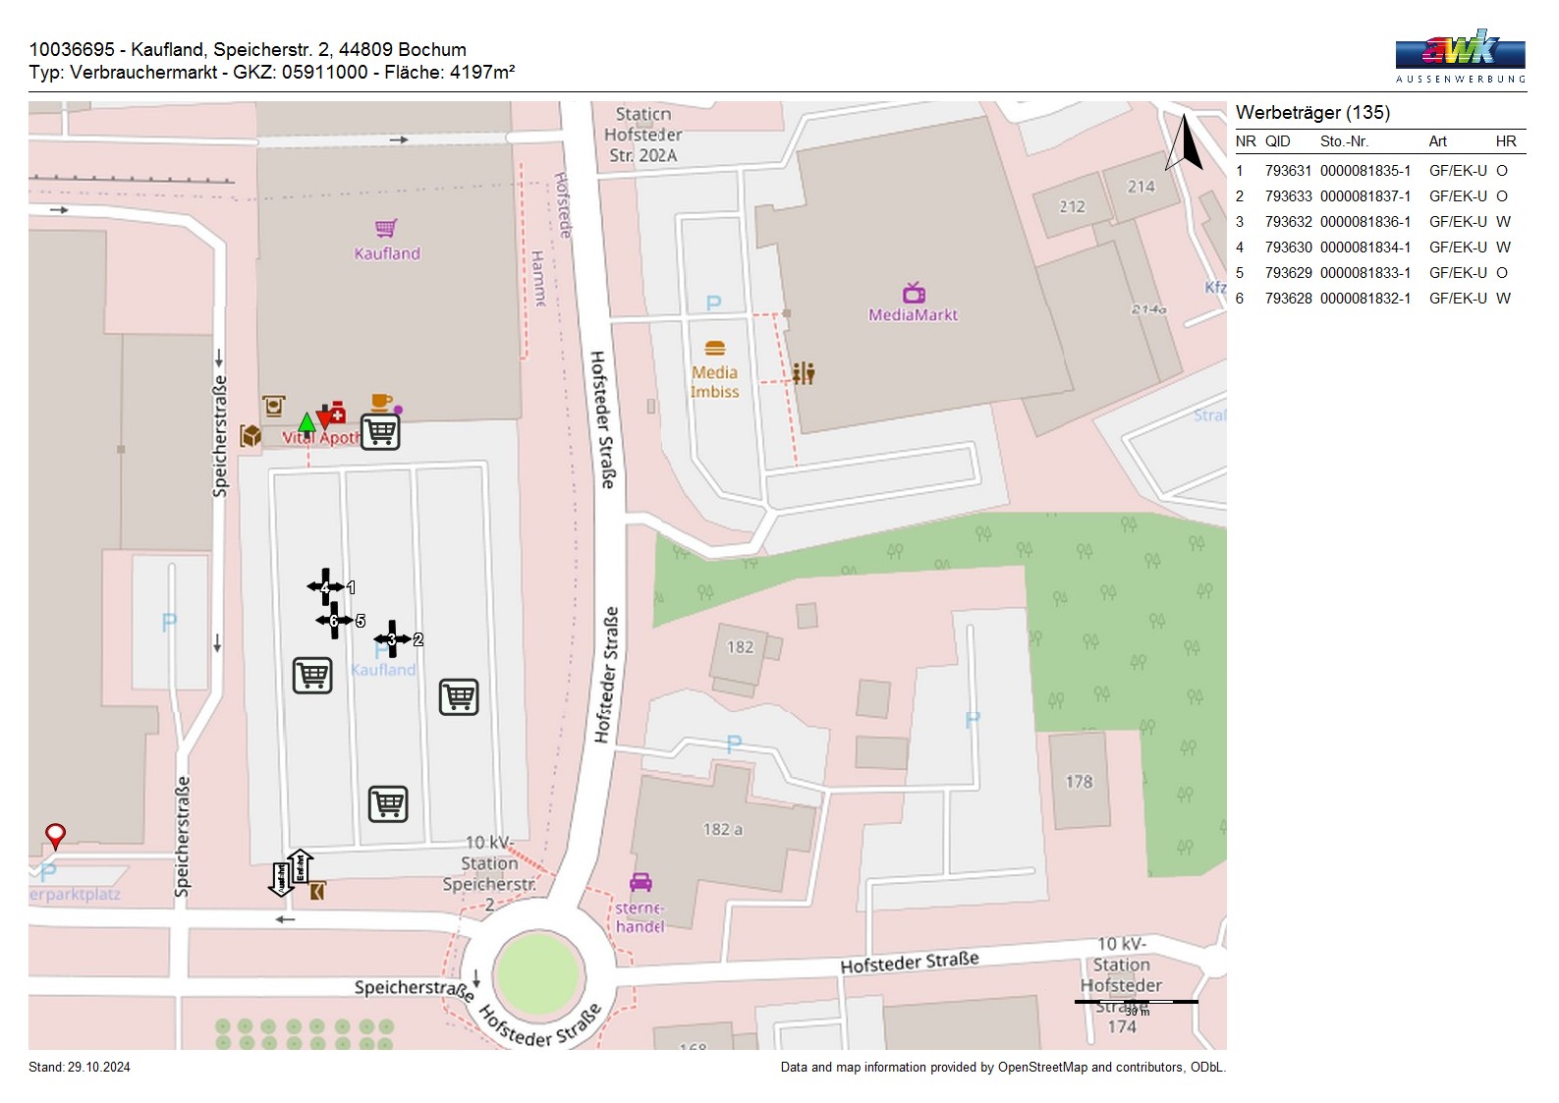Click the red pharmacy medicine bottle icon

click(x=336, y=411)
